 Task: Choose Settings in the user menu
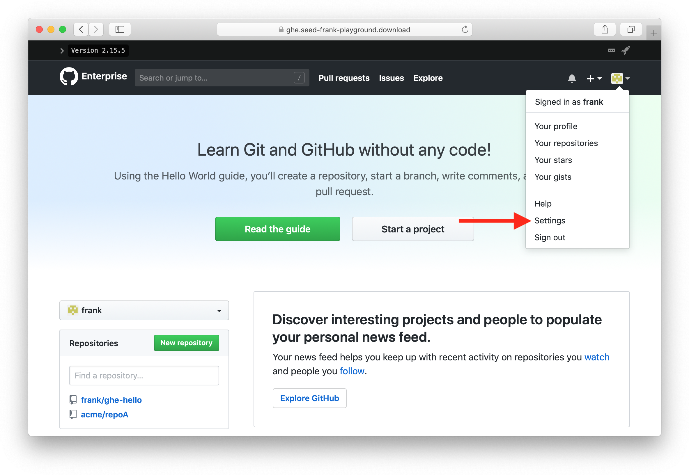click(577, 220)
